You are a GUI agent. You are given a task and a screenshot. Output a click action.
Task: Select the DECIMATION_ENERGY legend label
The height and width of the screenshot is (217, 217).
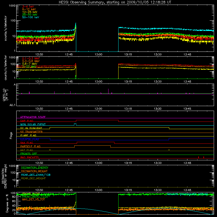point(35,168)
